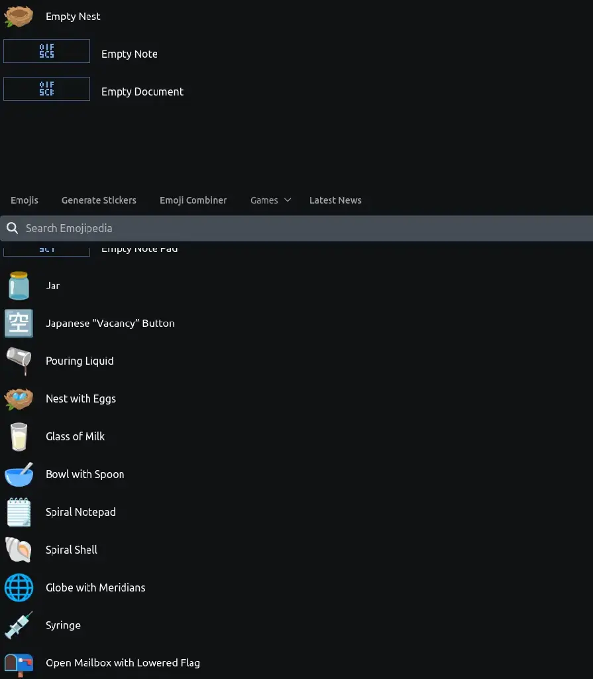Screen dimensions: 593x679
Task: Open Nest with Eggs entry
Action: [x=81, y=399]
